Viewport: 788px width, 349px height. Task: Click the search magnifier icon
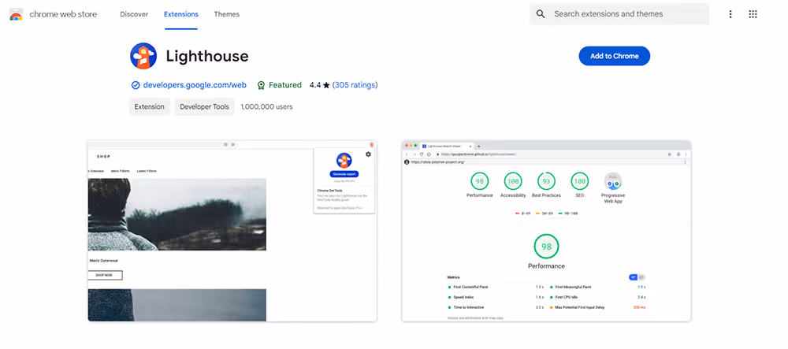(541, 14)
